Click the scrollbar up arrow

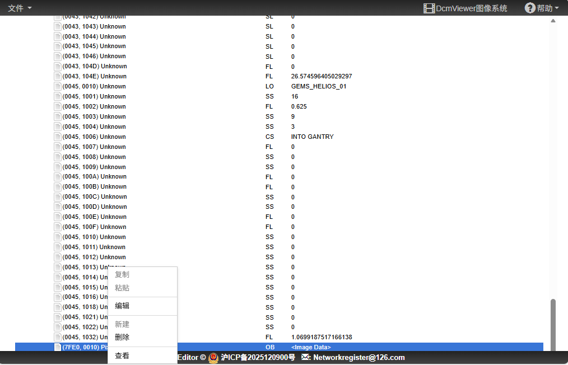553,21
